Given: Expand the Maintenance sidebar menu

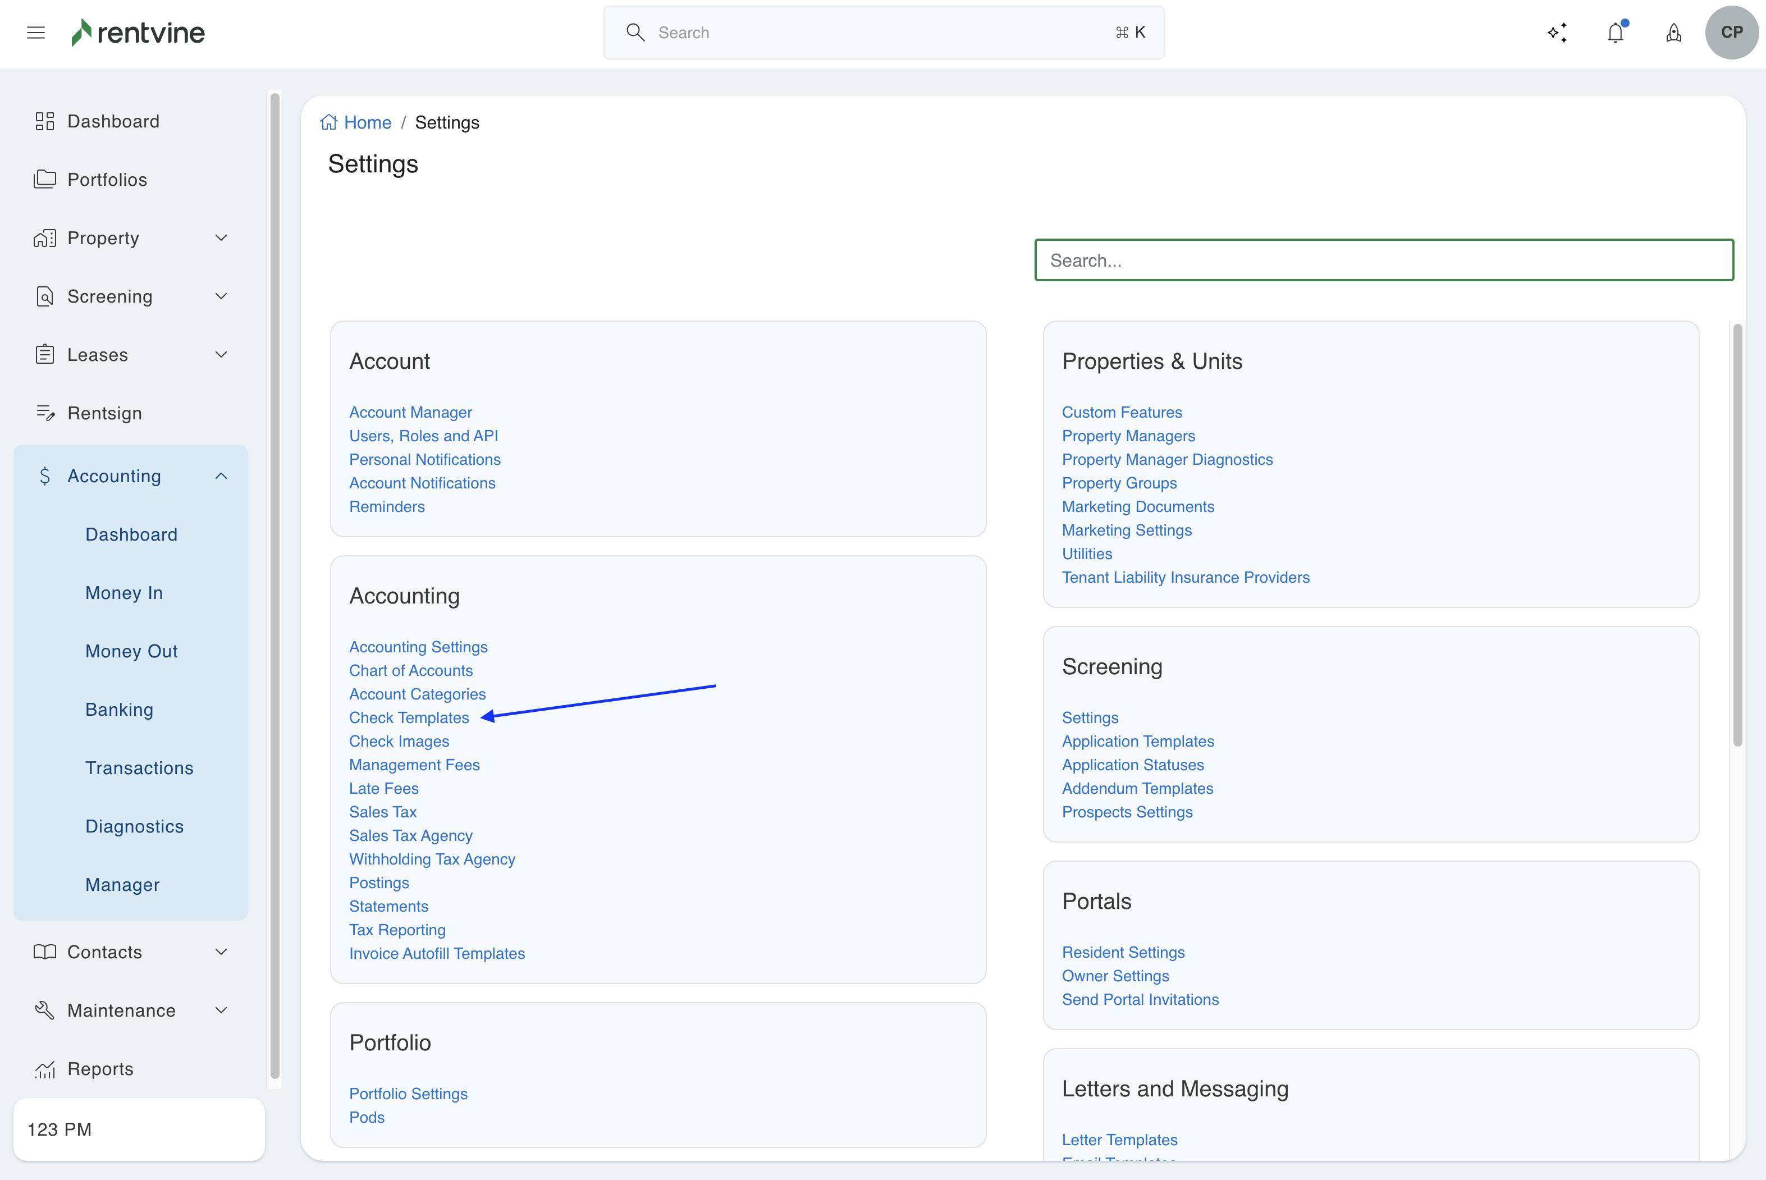Looking at the screenshot, I should click(221, 1010).
